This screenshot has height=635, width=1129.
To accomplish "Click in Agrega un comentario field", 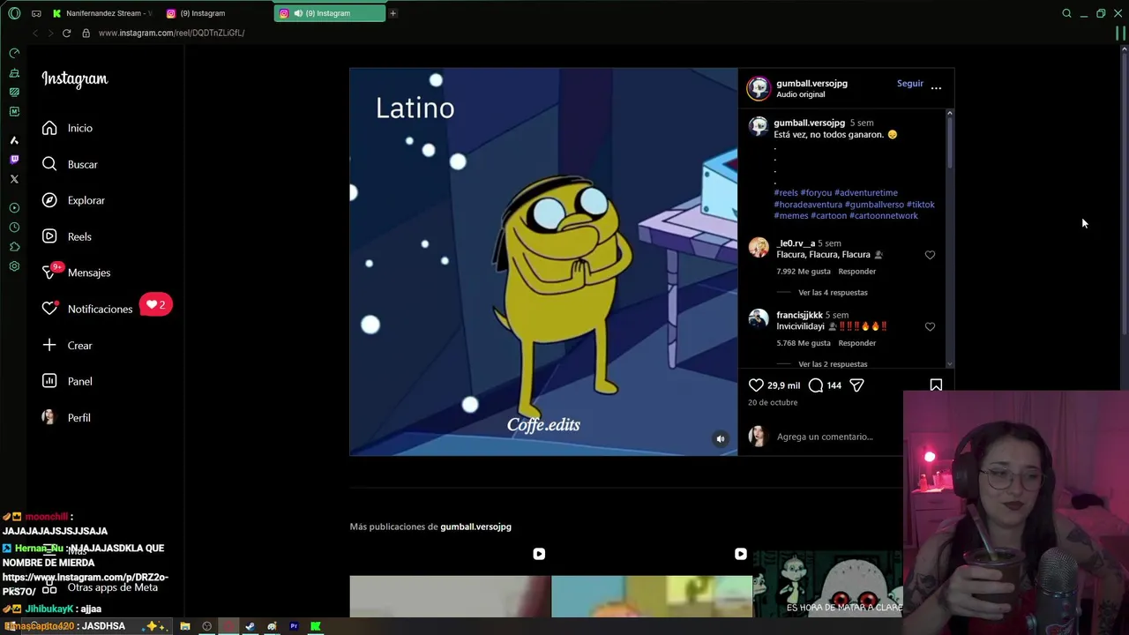I will pyautogui.click(x=825, y=437).
